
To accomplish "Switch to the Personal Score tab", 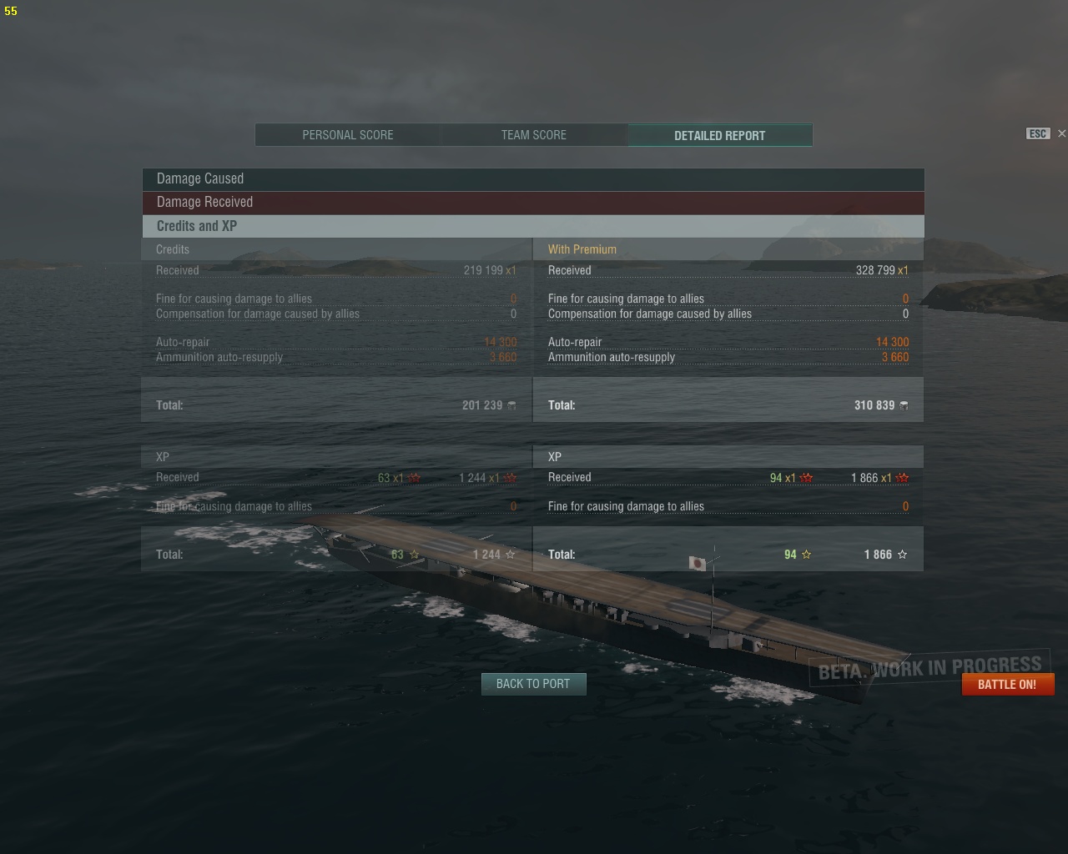I will click(x=348, y=135).
